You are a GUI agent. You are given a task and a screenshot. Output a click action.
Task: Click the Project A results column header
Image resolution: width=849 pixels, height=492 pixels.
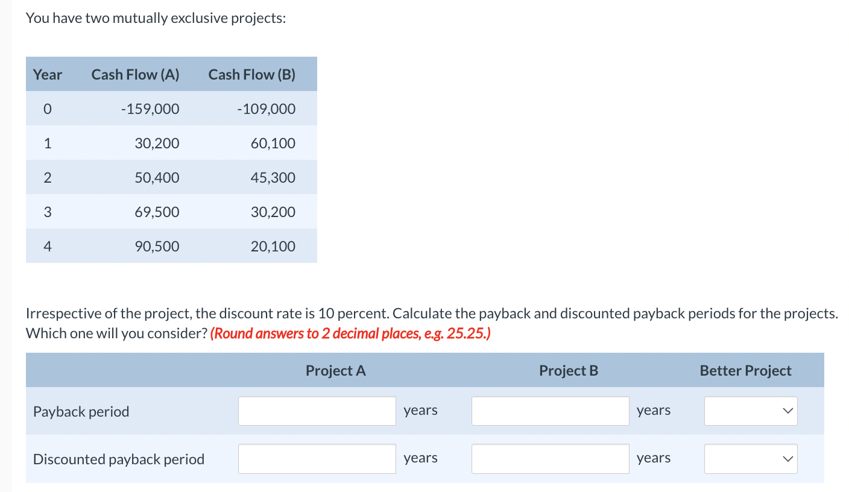click(x=335, y=370)
